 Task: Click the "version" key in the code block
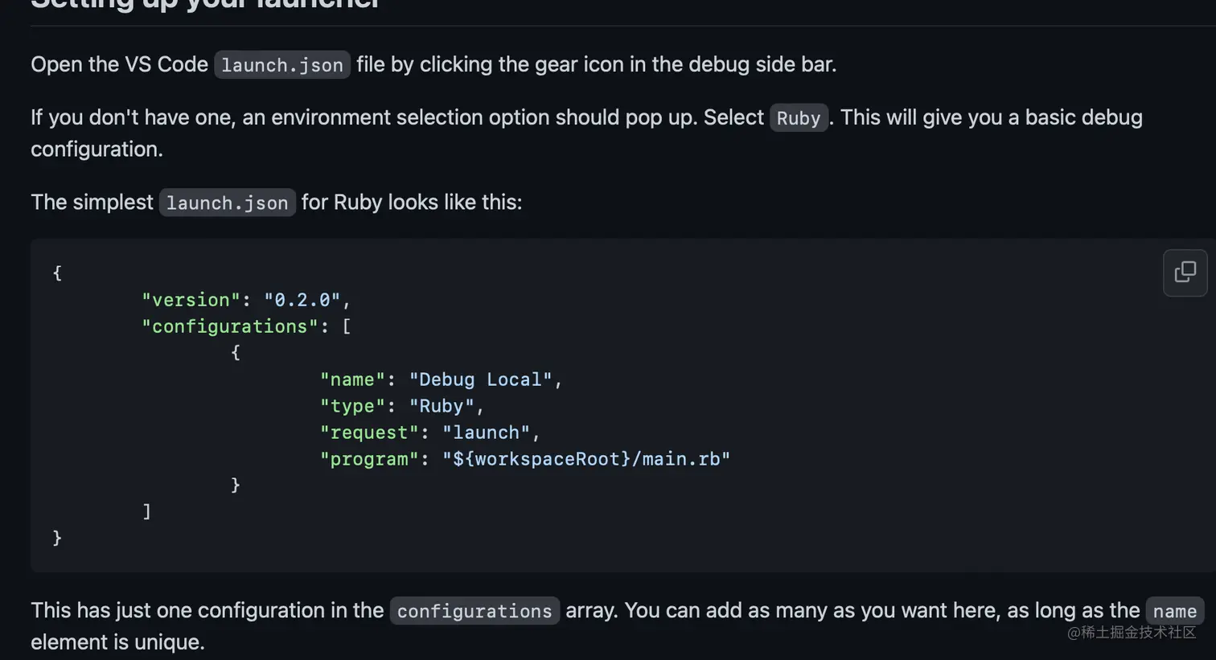click(191, 300)
